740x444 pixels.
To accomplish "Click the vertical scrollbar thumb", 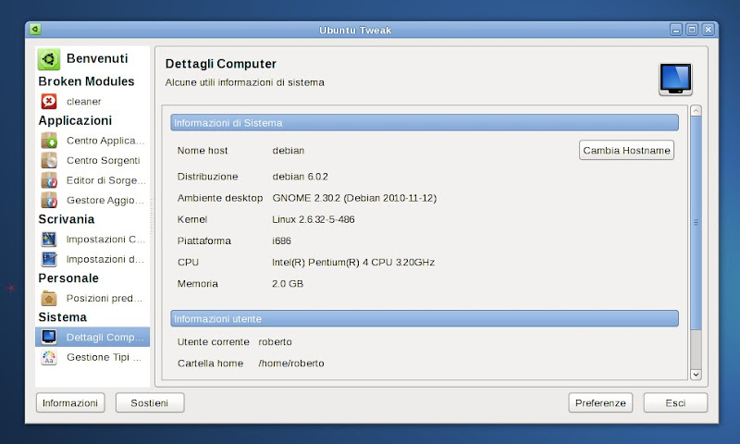I will pos(696,223).
